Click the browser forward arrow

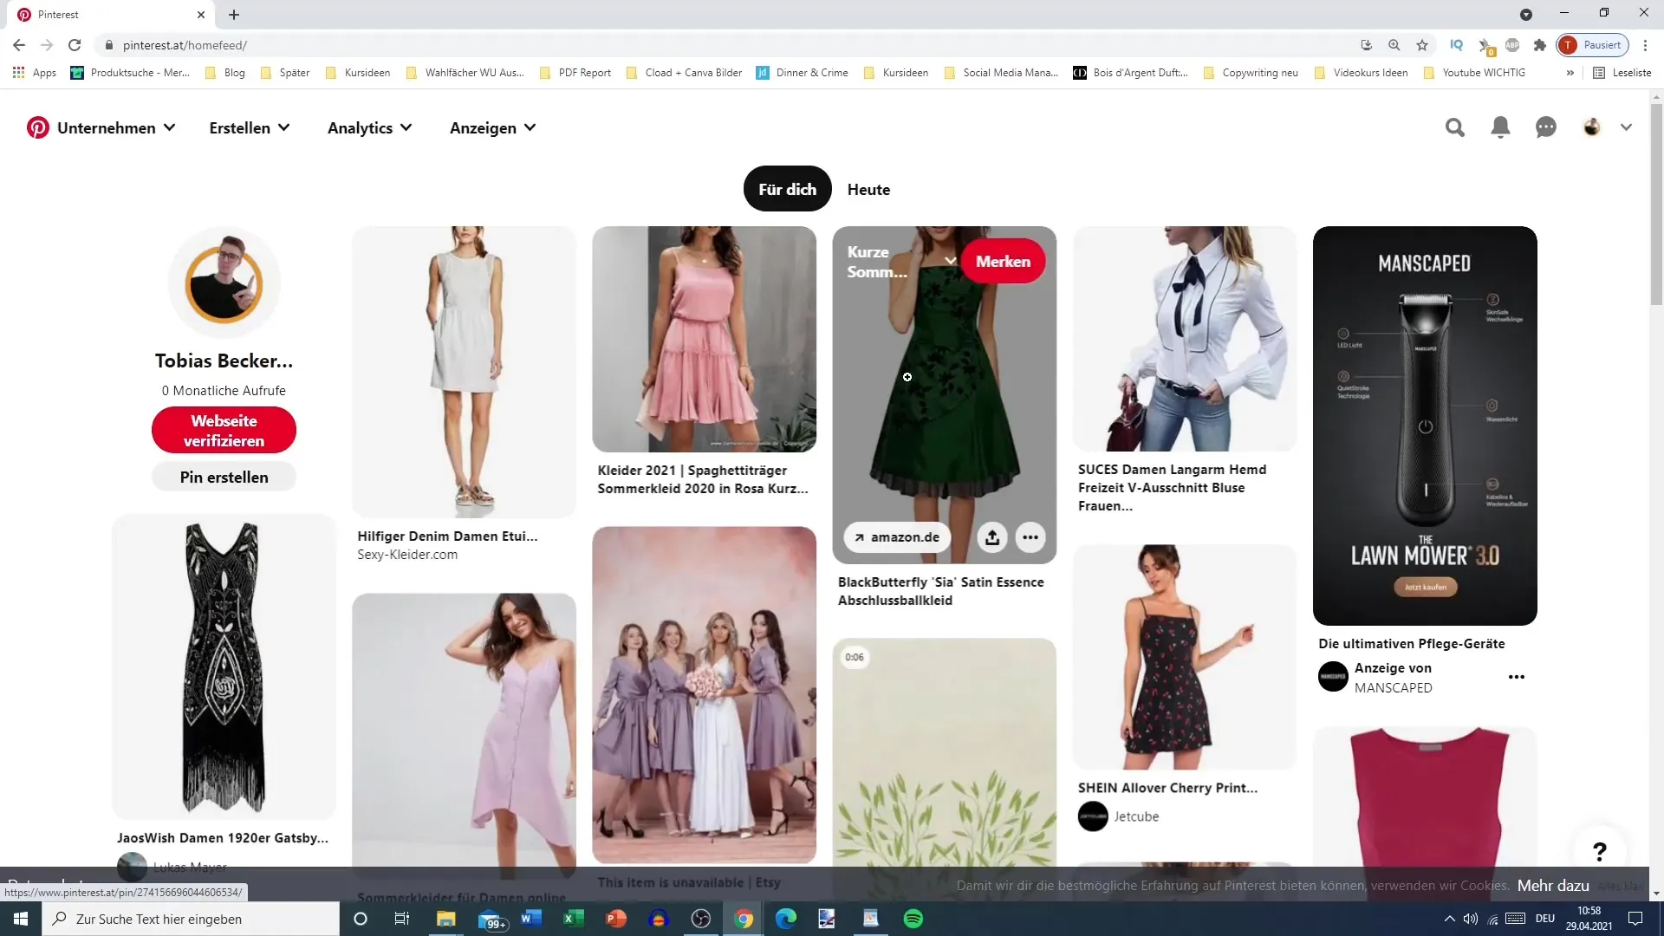pyautogui.click(x=47, y=45)
